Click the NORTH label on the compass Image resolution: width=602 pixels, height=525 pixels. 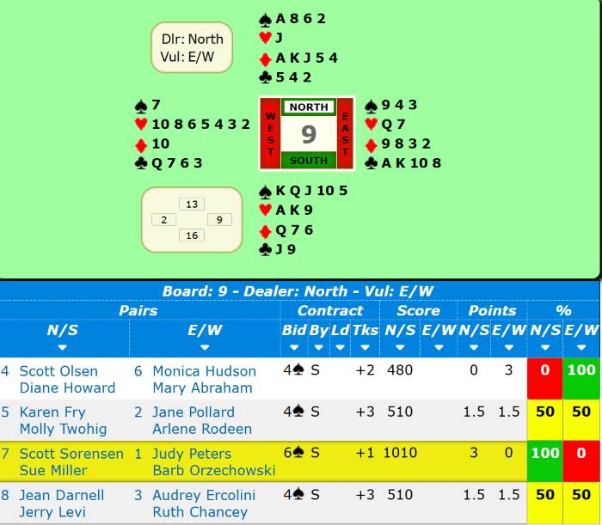coord(308,107)
